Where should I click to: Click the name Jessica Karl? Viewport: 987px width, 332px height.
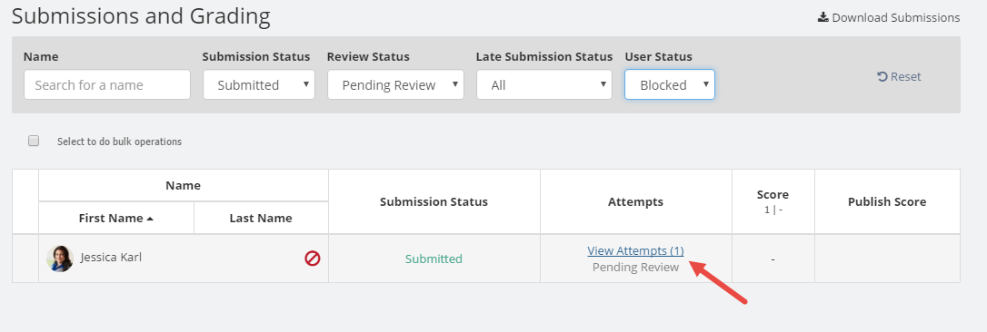111,258
